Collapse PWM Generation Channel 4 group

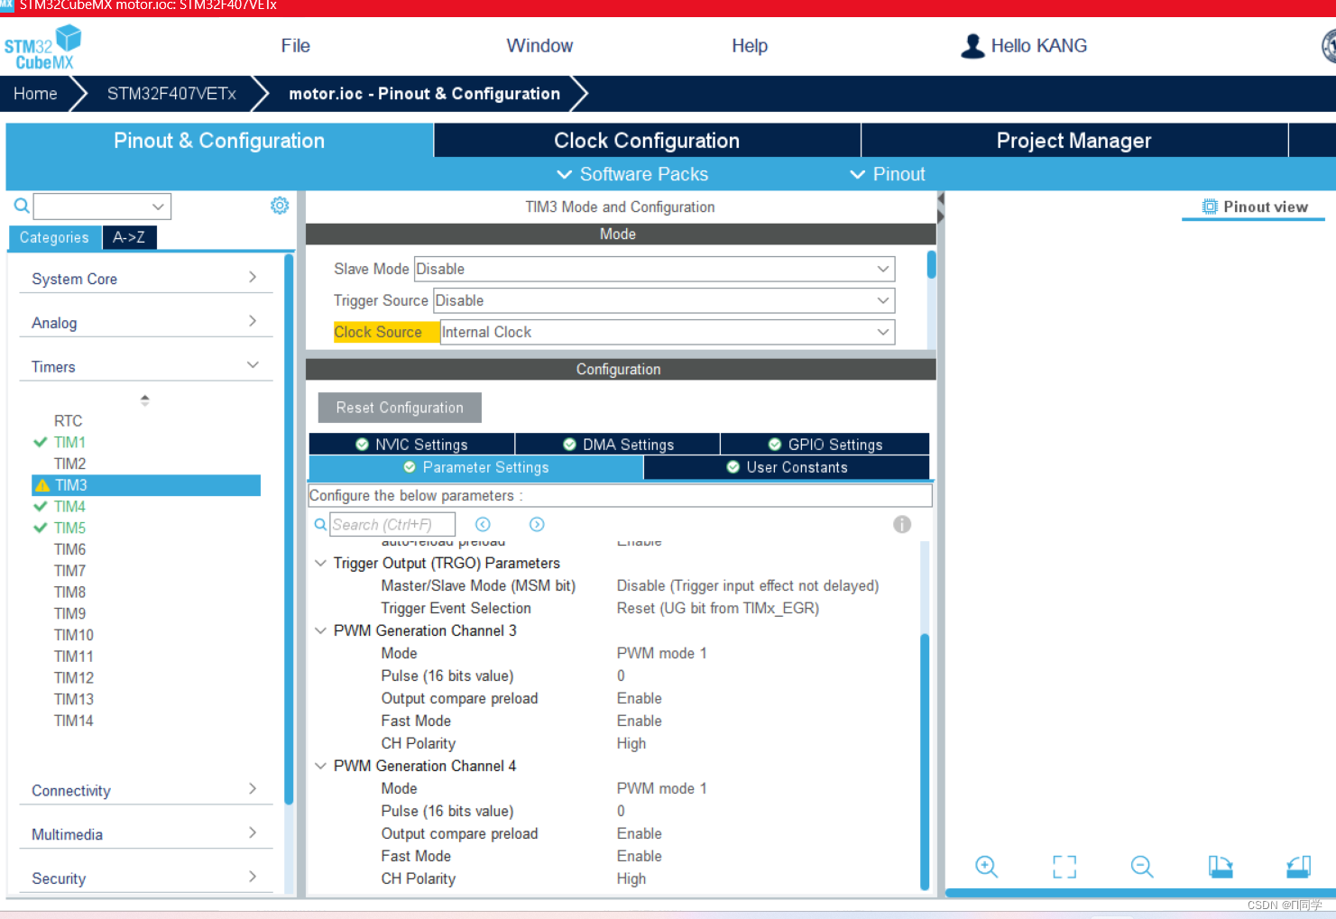[320, 766]
